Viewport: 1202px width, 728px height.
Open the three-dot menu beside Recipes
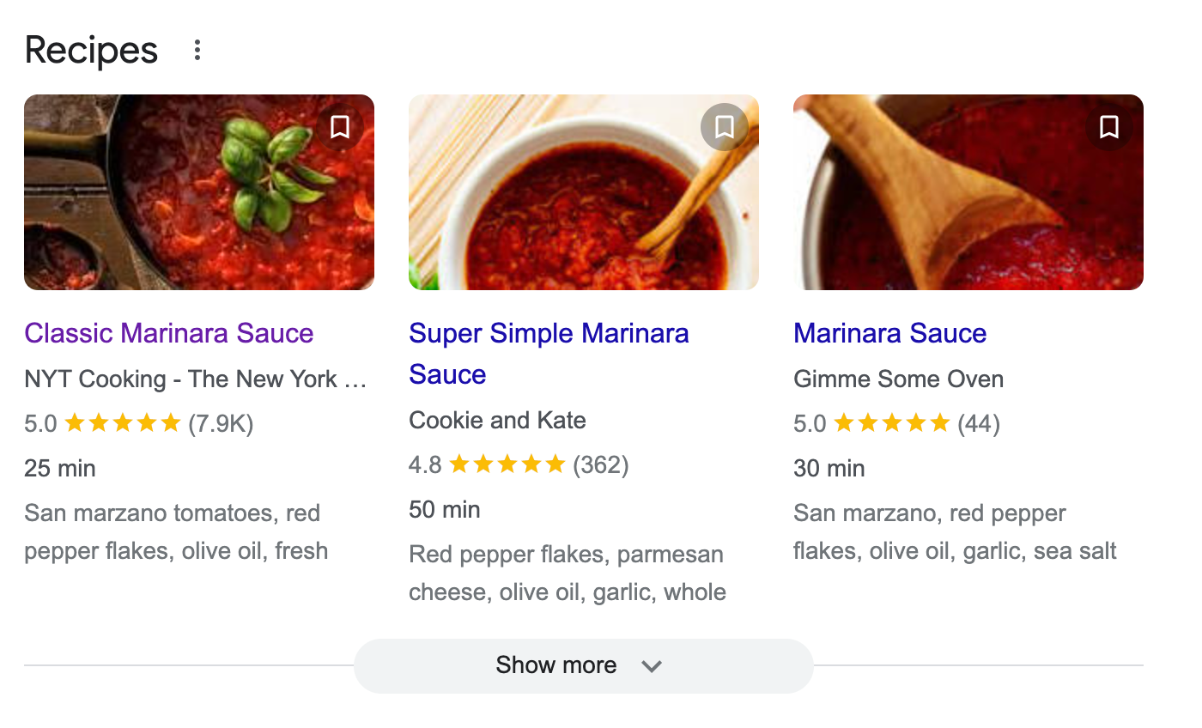(197, 51)
